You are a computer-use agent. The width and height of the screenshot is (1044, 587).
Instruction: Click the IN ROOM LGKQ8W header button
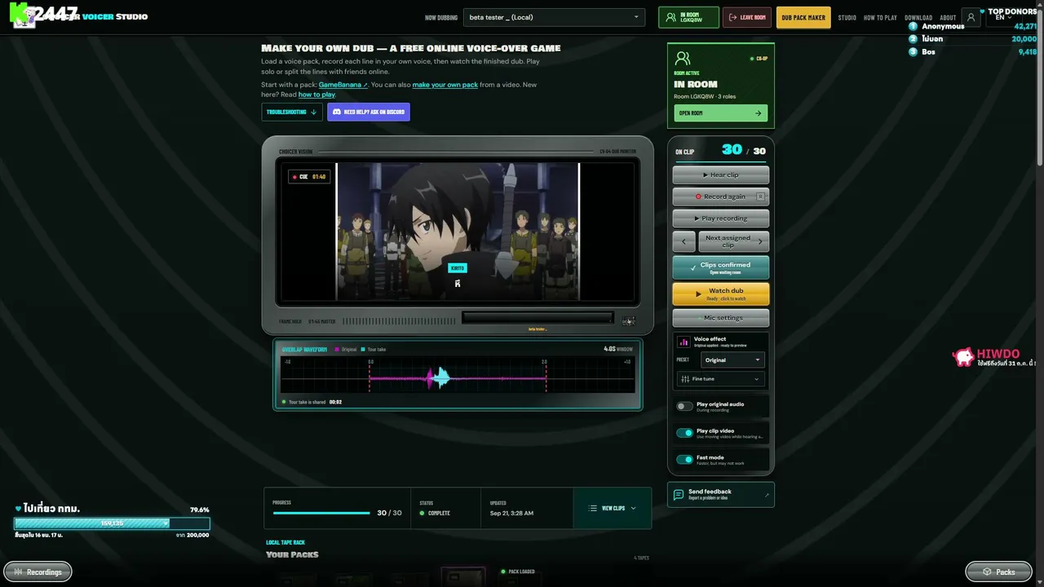click(x=688, y=17)
